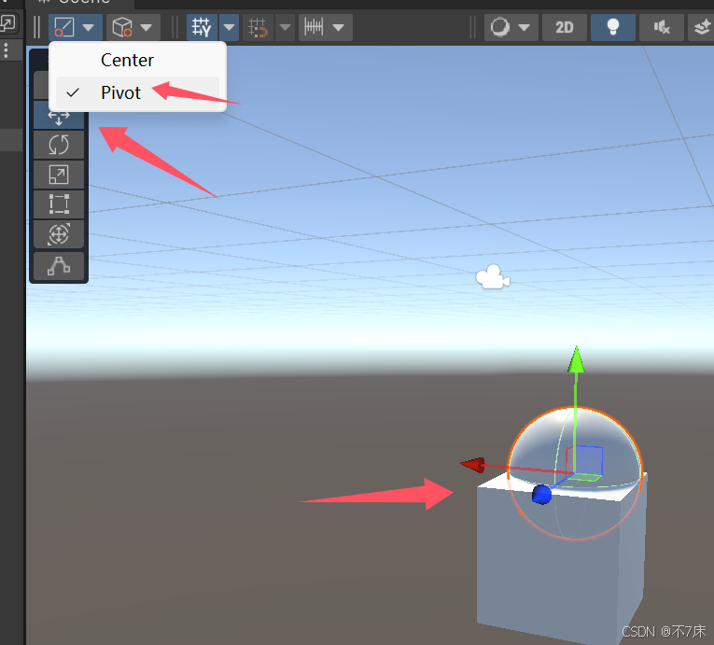Expand the handle rotation dropdown arrow
The height and width of the screenshot is (645, 714).
coord(147,27)
